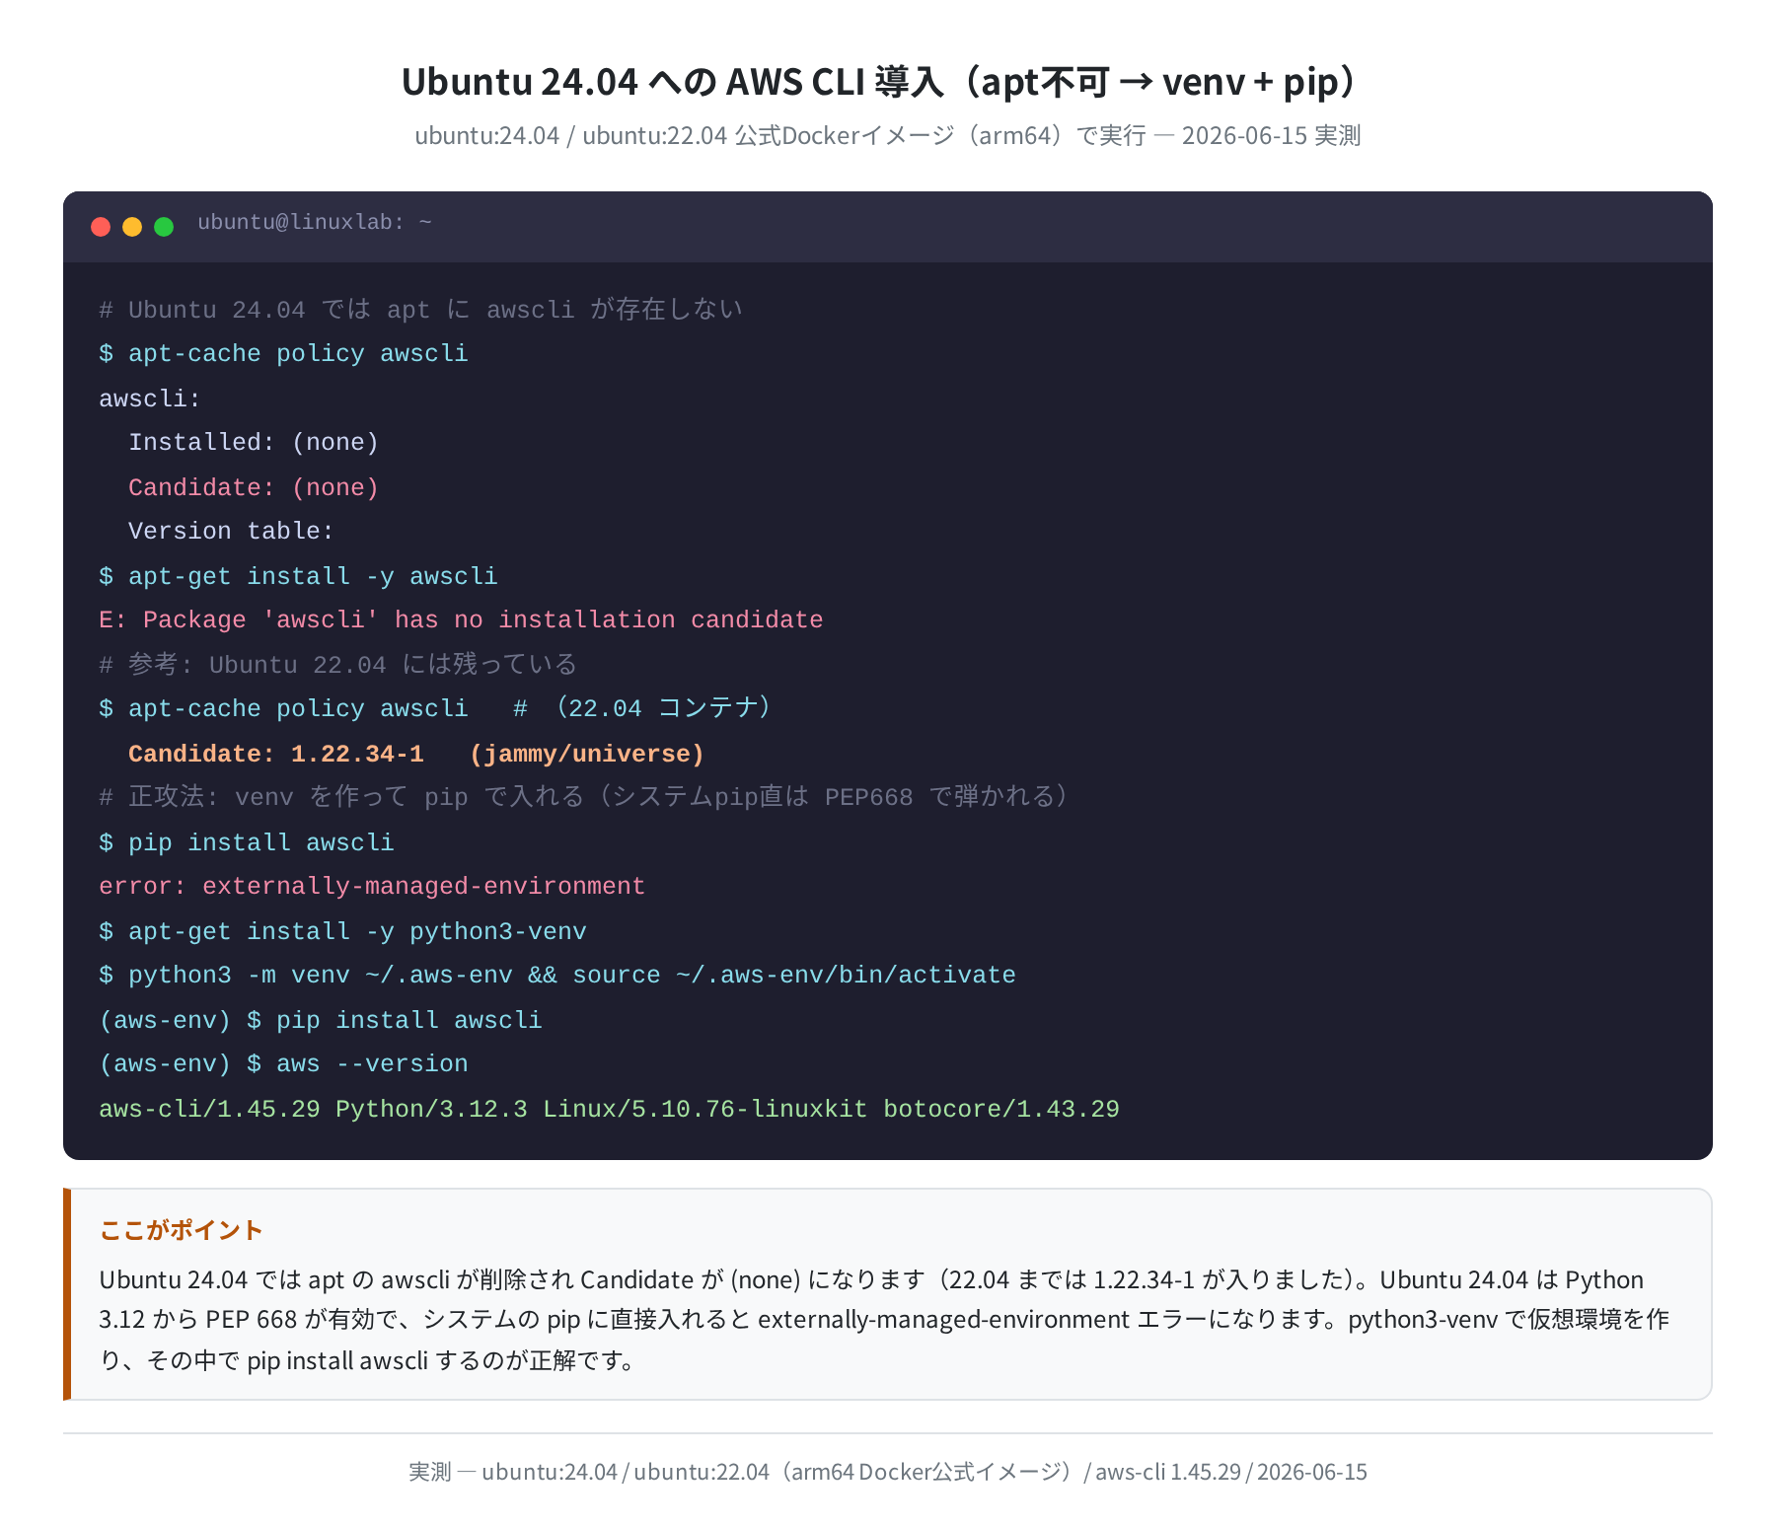Click '$ apt-get install -y python3-venv' command

pyautogui.click(x=342, y=931)
